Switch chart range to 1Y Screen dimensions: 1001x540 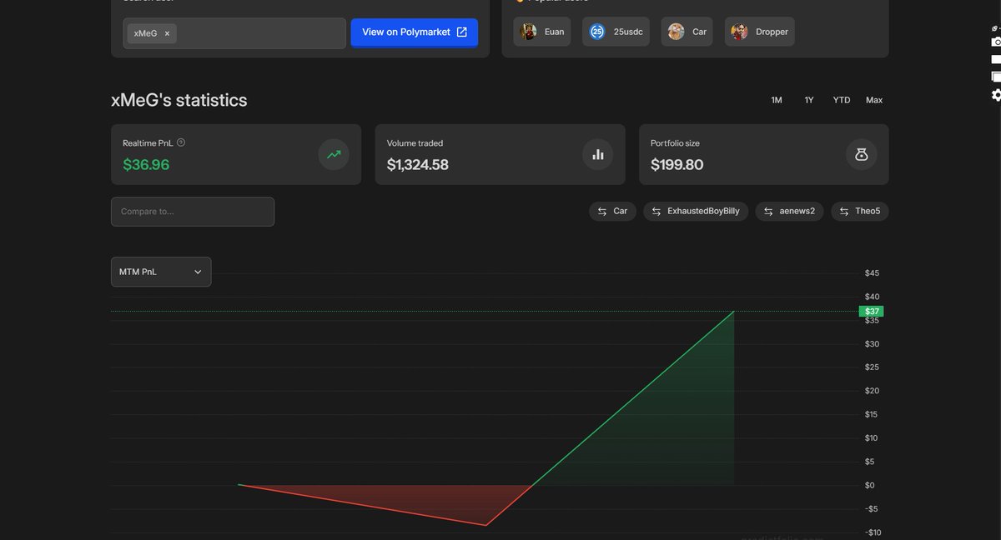[809, 100]
